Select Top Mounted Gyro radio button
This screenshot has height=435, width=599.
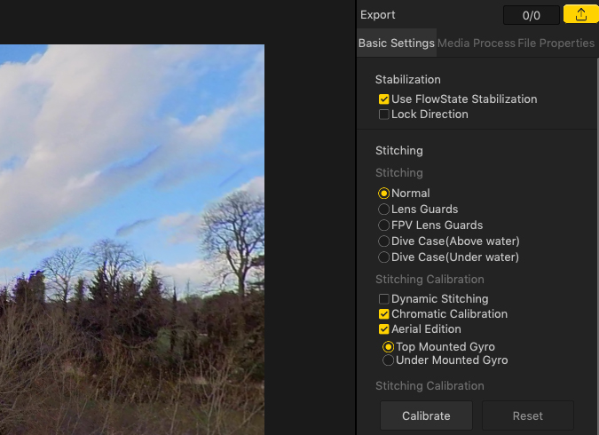[x=388, y=347]
